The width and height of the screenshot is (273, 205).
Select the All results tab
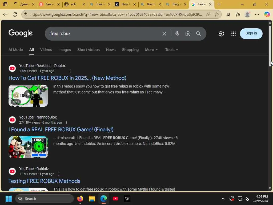31,50
